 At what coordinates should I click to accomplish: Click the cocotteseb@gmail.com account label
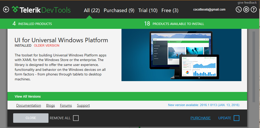click(209, 10)
